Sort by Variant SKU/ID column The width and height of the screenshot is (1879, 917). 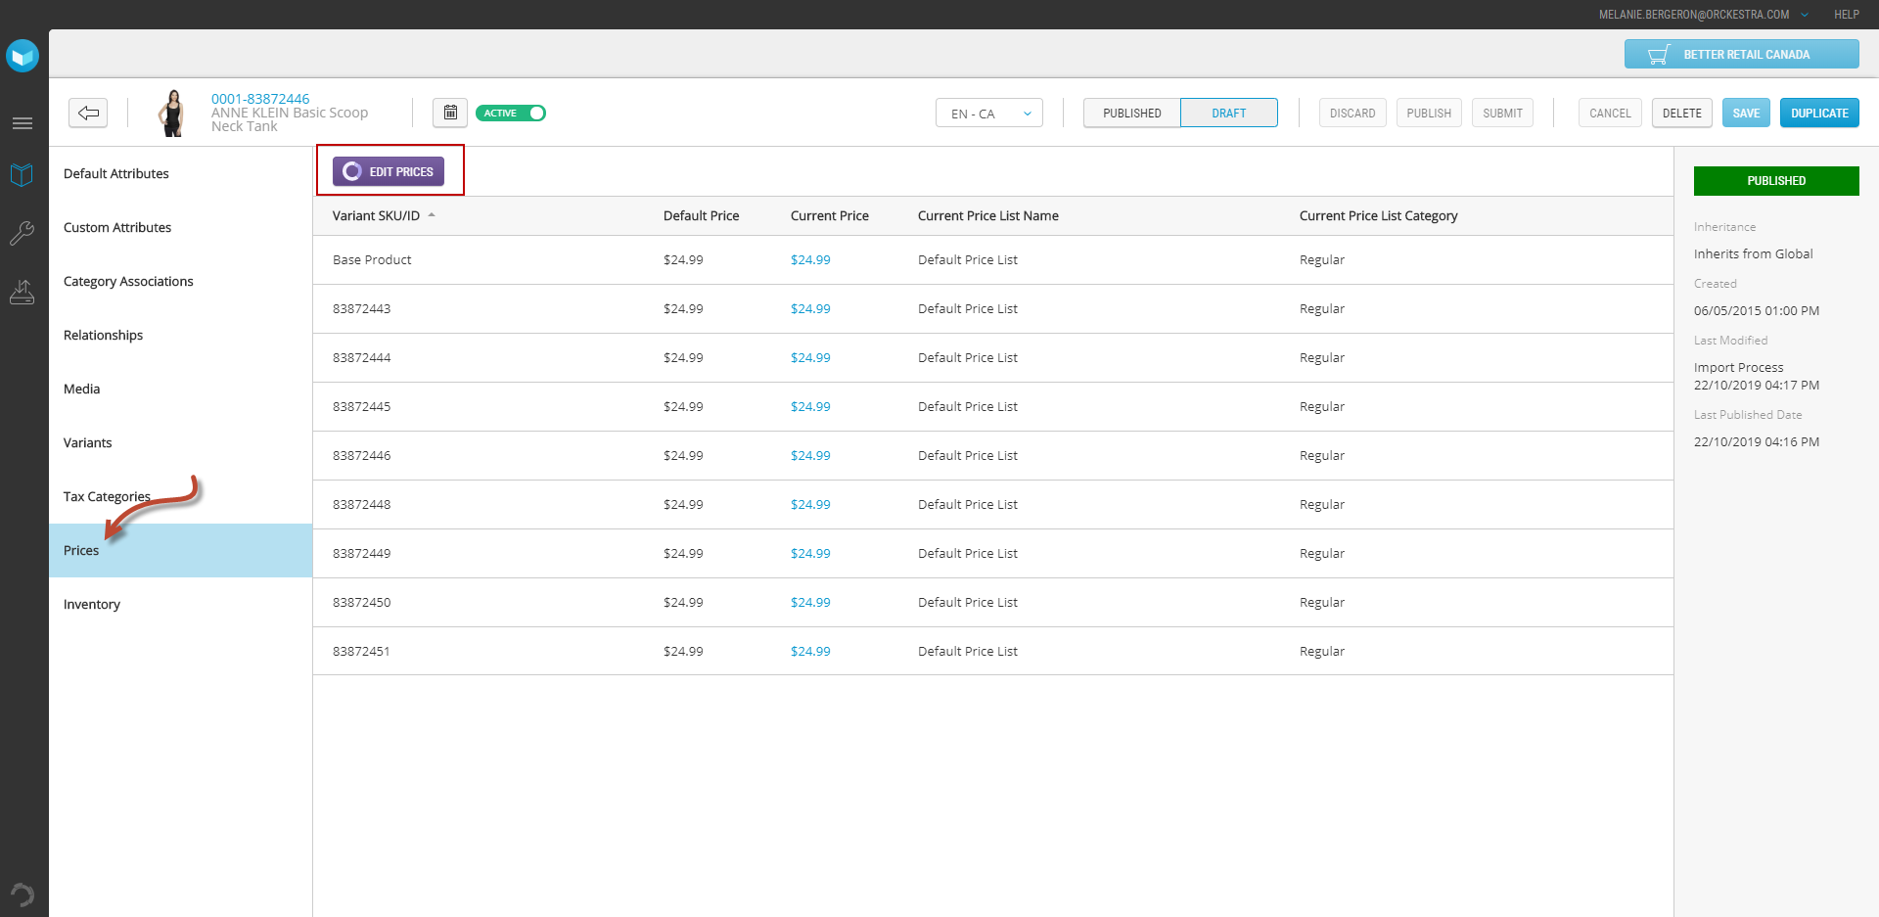click(376, 216)
